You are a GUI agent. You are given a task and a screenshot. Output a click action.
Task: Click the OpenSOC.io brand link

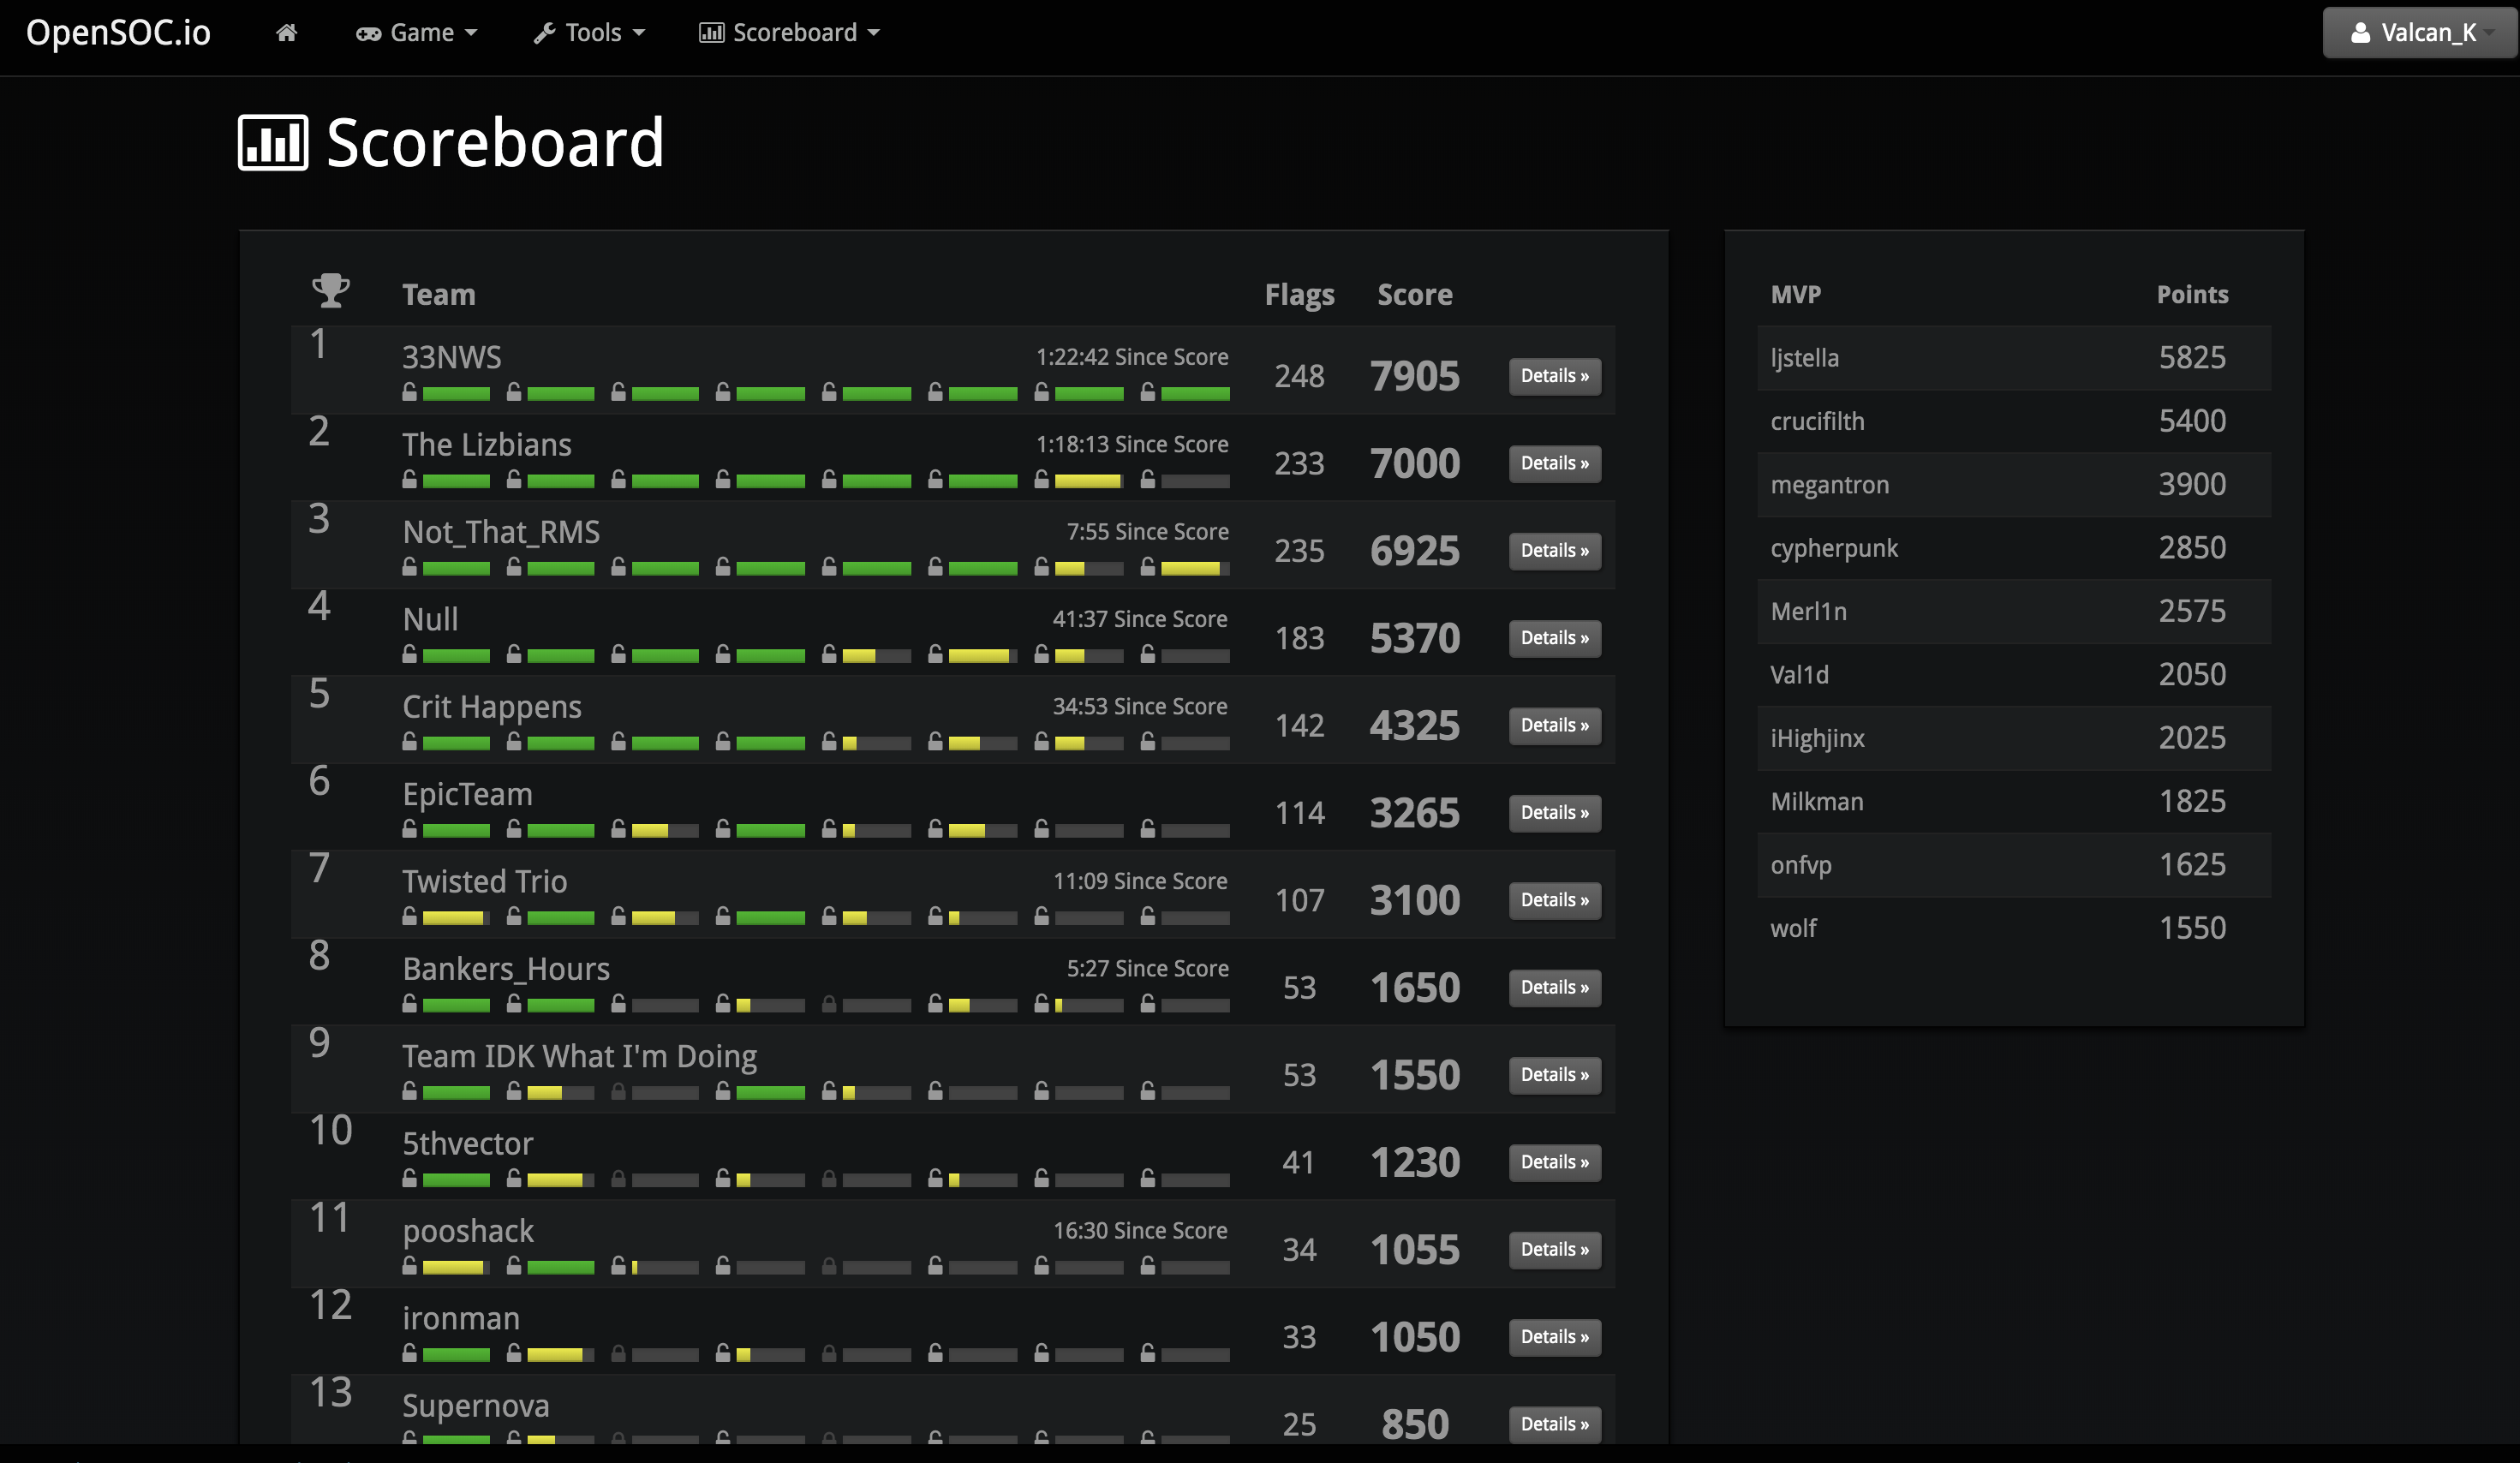pos(118,33)
